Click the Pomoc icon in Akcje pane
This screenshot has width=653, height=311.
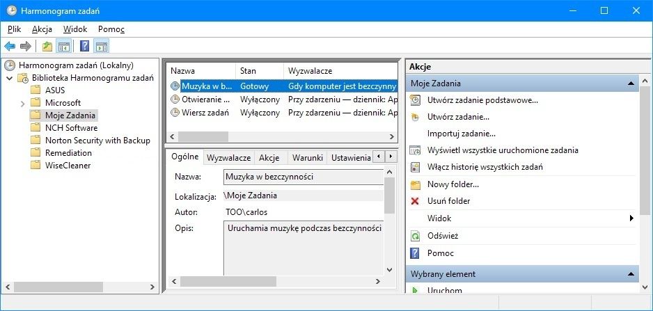[415, 253]
